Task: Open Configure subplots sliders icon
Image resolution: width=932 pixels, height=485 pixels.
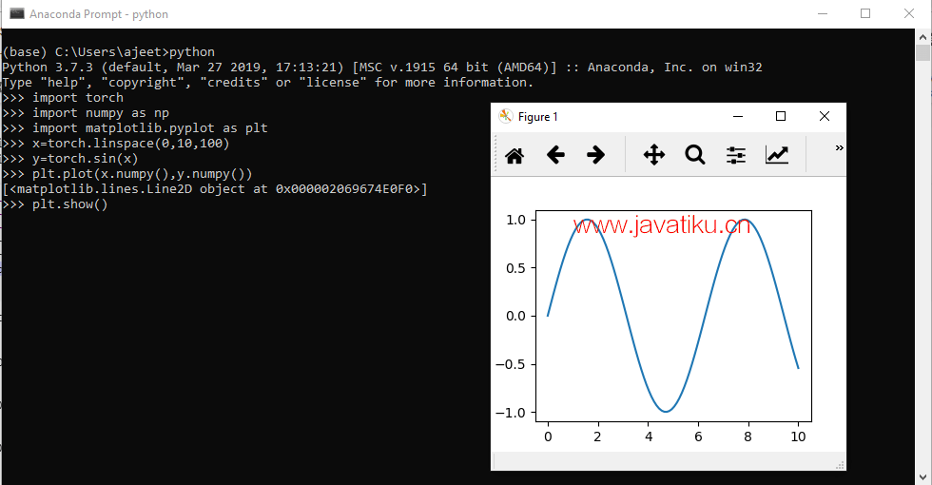Action: pyautogui.click(x=736, y=155)
